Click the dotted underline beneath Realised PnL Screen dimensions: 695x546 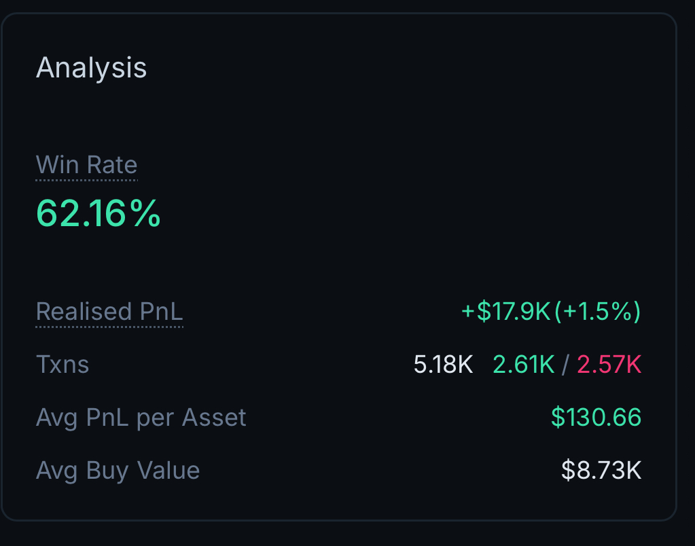[x=109, y=327]
